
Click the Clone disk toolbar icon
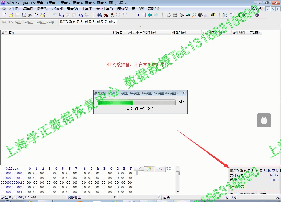pos(175,15)
